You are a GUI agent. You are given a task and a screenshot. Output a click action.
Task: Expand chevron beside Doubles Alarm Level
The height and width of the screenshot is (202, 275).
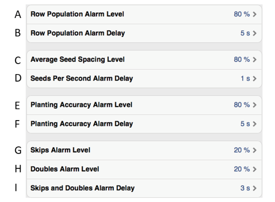tap(255, 169)
